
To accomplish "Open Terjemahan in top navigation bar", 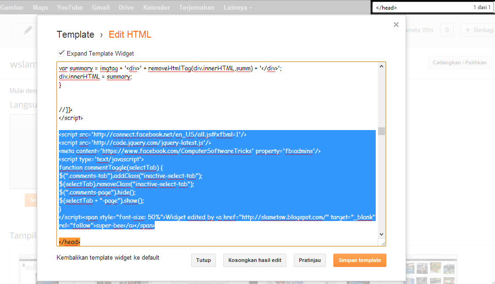I will tap(197, 7).
